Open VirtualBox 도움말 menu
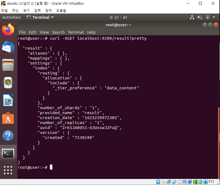 click(61, 10)
